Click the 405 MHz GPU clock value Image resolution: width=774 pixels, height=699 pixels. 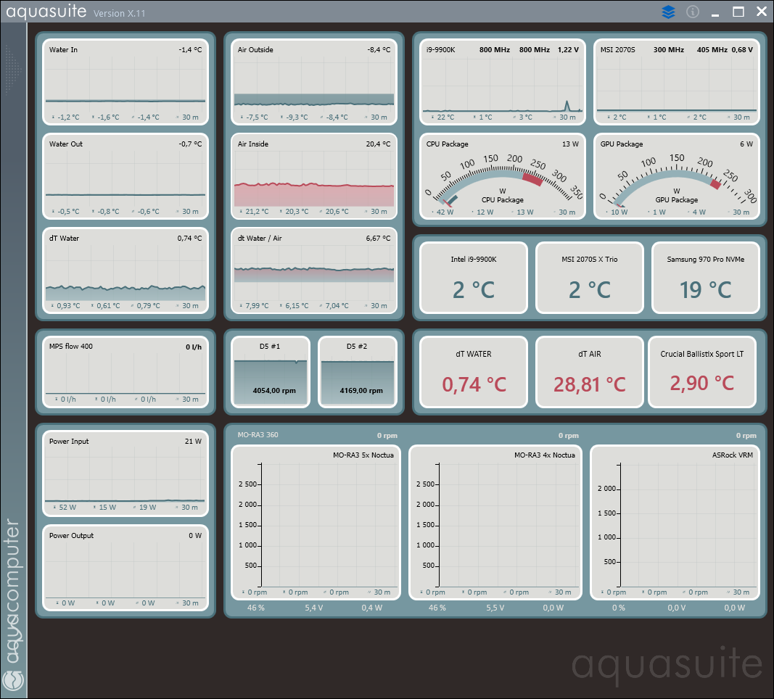click(712, 50)
